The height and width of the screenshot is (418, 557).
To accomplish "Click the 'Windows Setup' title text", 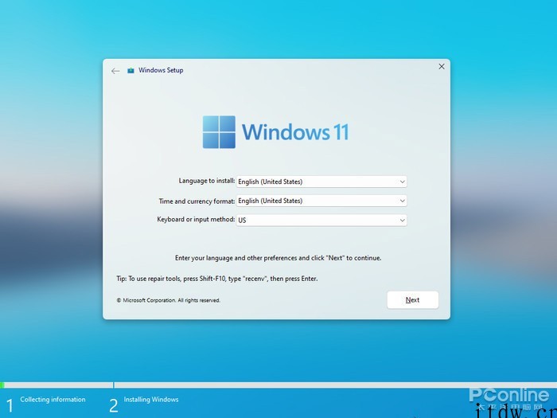I will 161,70.
